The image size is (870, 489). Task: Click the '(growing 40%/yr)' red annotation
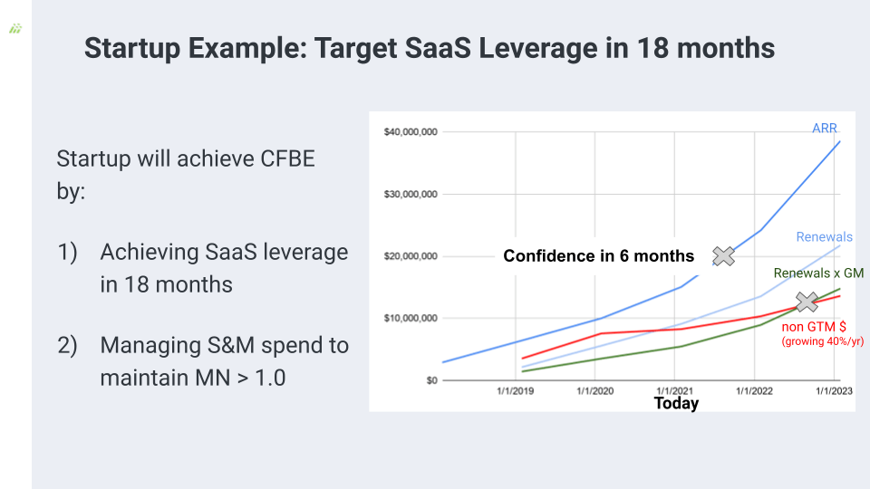822,341
